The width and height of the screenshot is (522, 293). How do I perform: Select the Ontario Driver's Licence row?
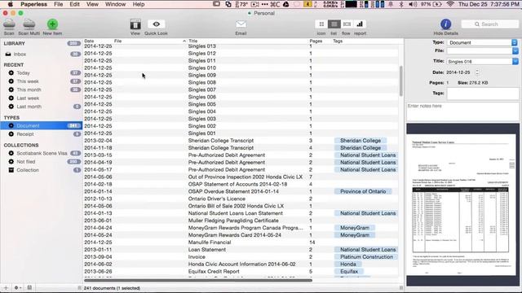point(241,199)
